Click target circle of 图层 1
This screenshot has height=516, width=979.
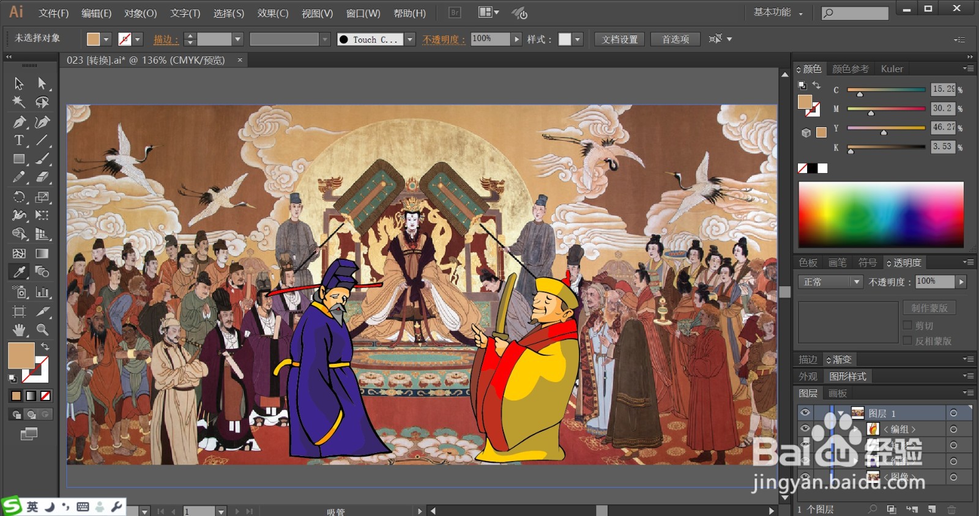[953, 413]
